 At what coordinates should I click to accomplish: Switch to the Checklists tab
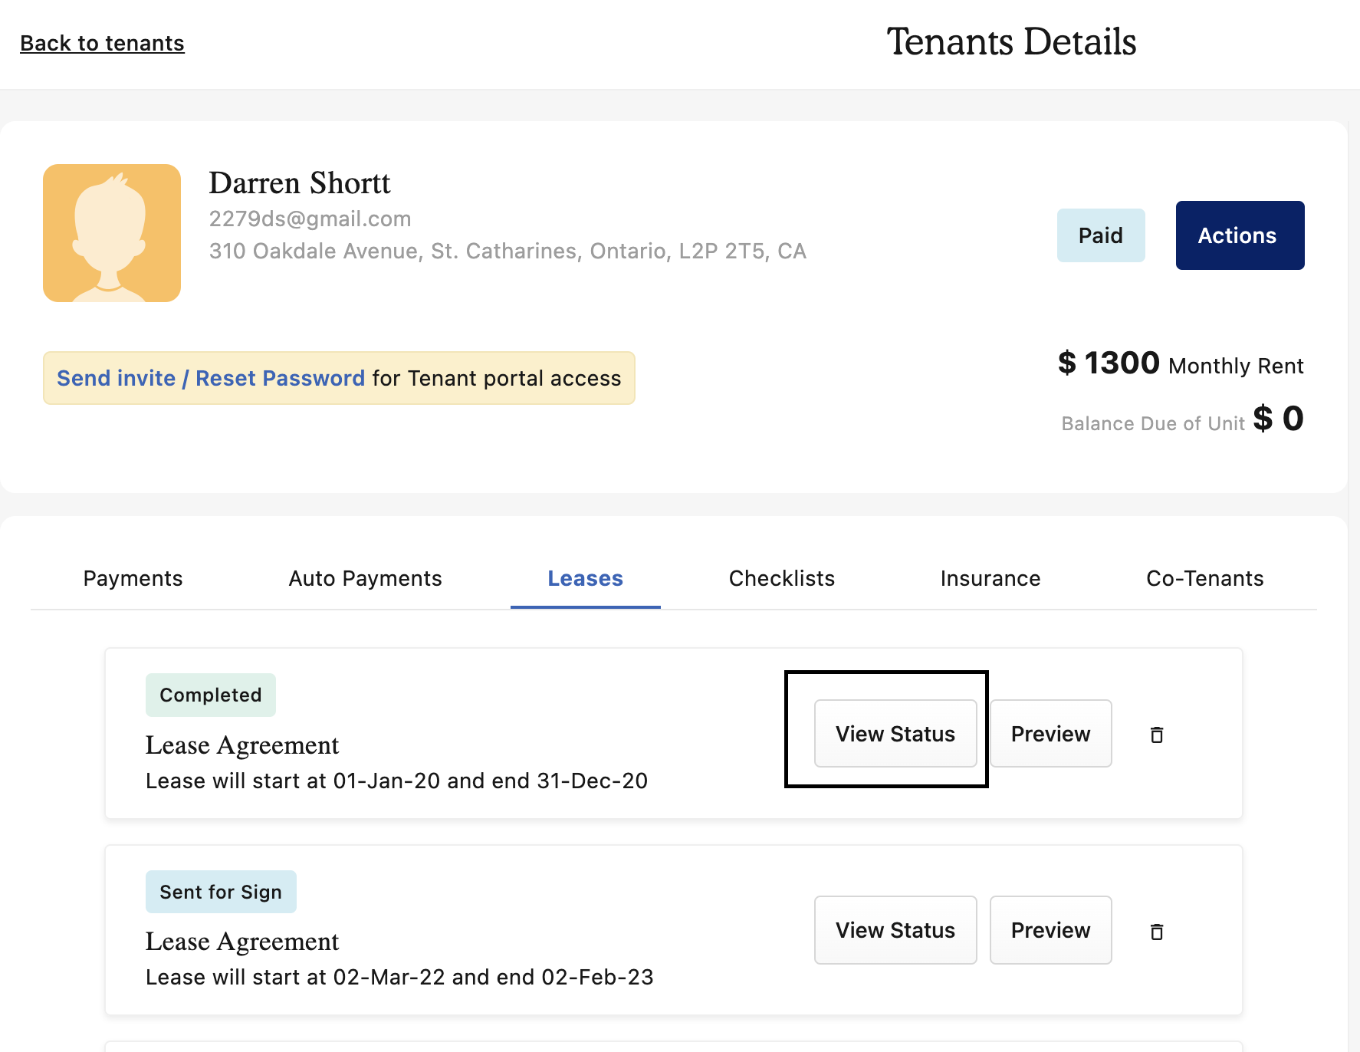click(x=781, y=578)
